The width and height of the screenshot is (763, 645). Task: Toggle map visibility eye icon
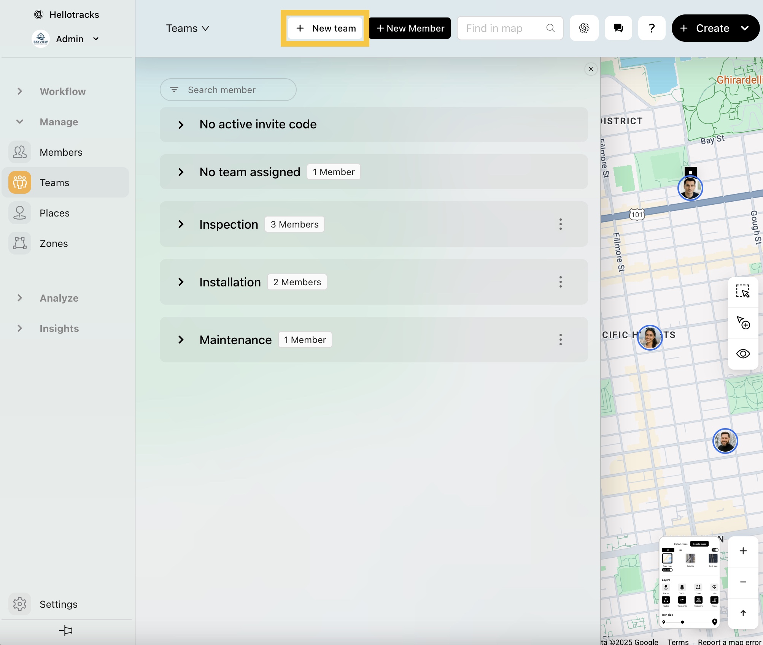[742, 354]
